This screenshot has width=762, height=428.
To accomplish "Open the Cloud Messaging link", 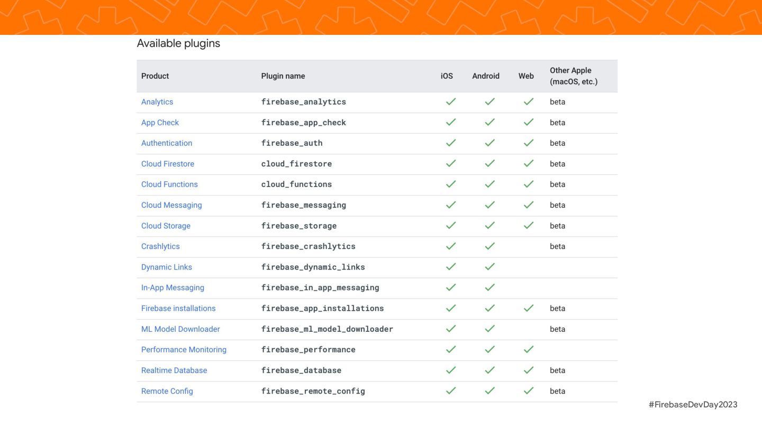I will click(171, 205).
